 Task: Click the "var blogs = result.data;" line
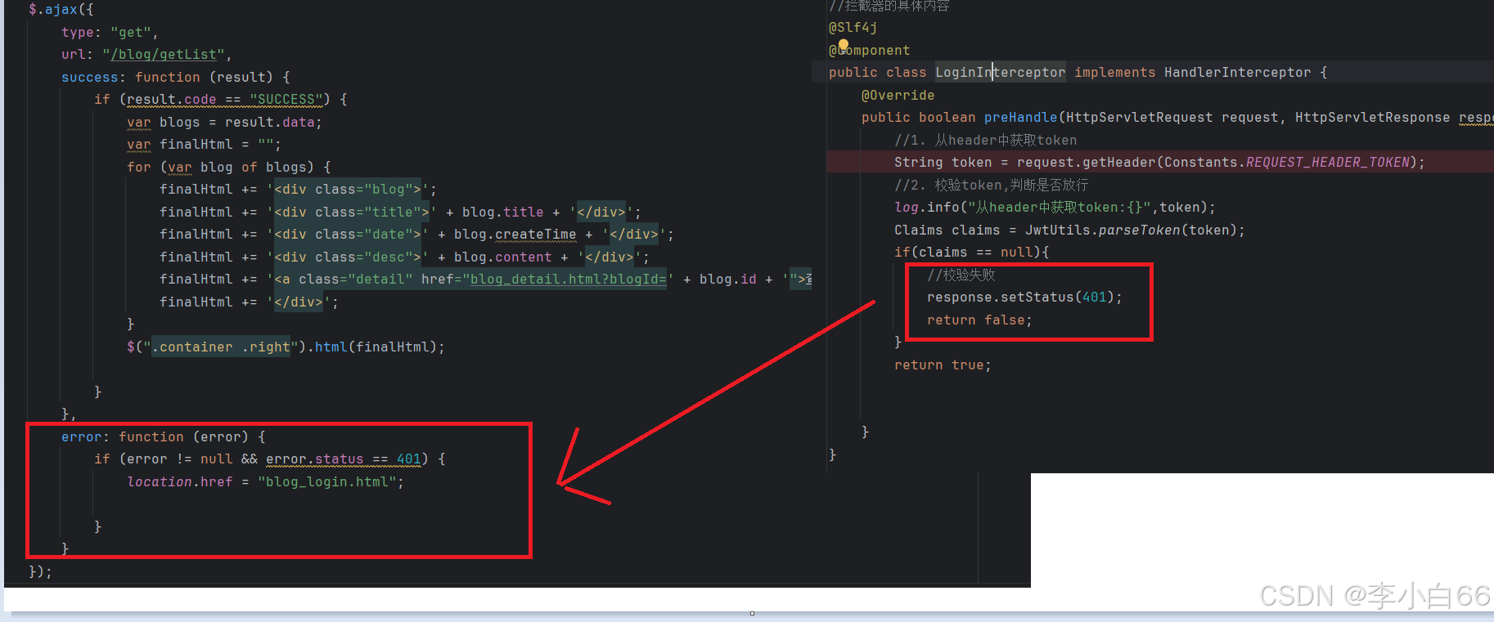click(x=224, y=122)
